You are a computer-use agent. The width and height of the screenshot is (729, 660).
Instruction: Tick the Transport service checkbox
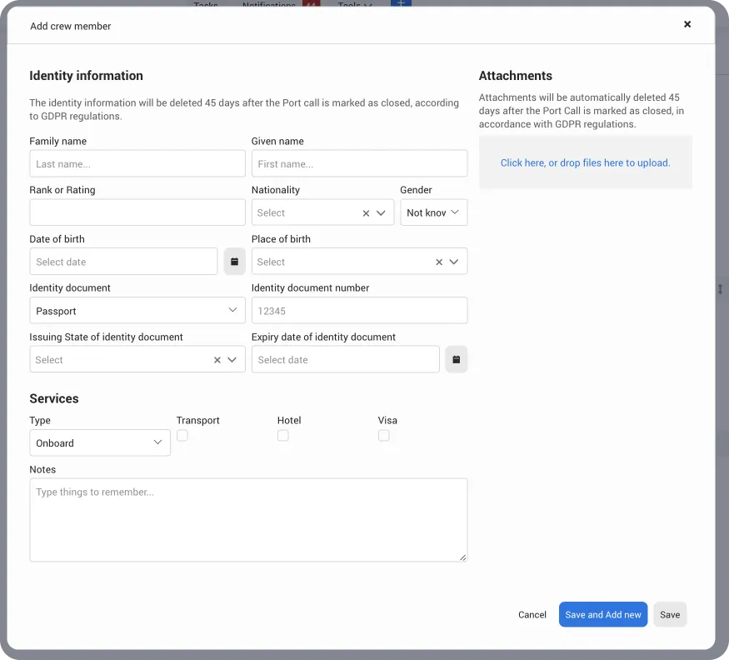(x=182, y=435)
